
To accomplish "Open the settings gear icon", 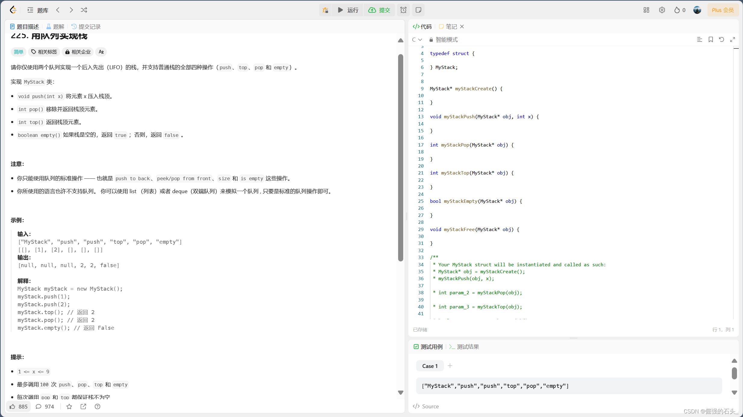I will point(662,10).
